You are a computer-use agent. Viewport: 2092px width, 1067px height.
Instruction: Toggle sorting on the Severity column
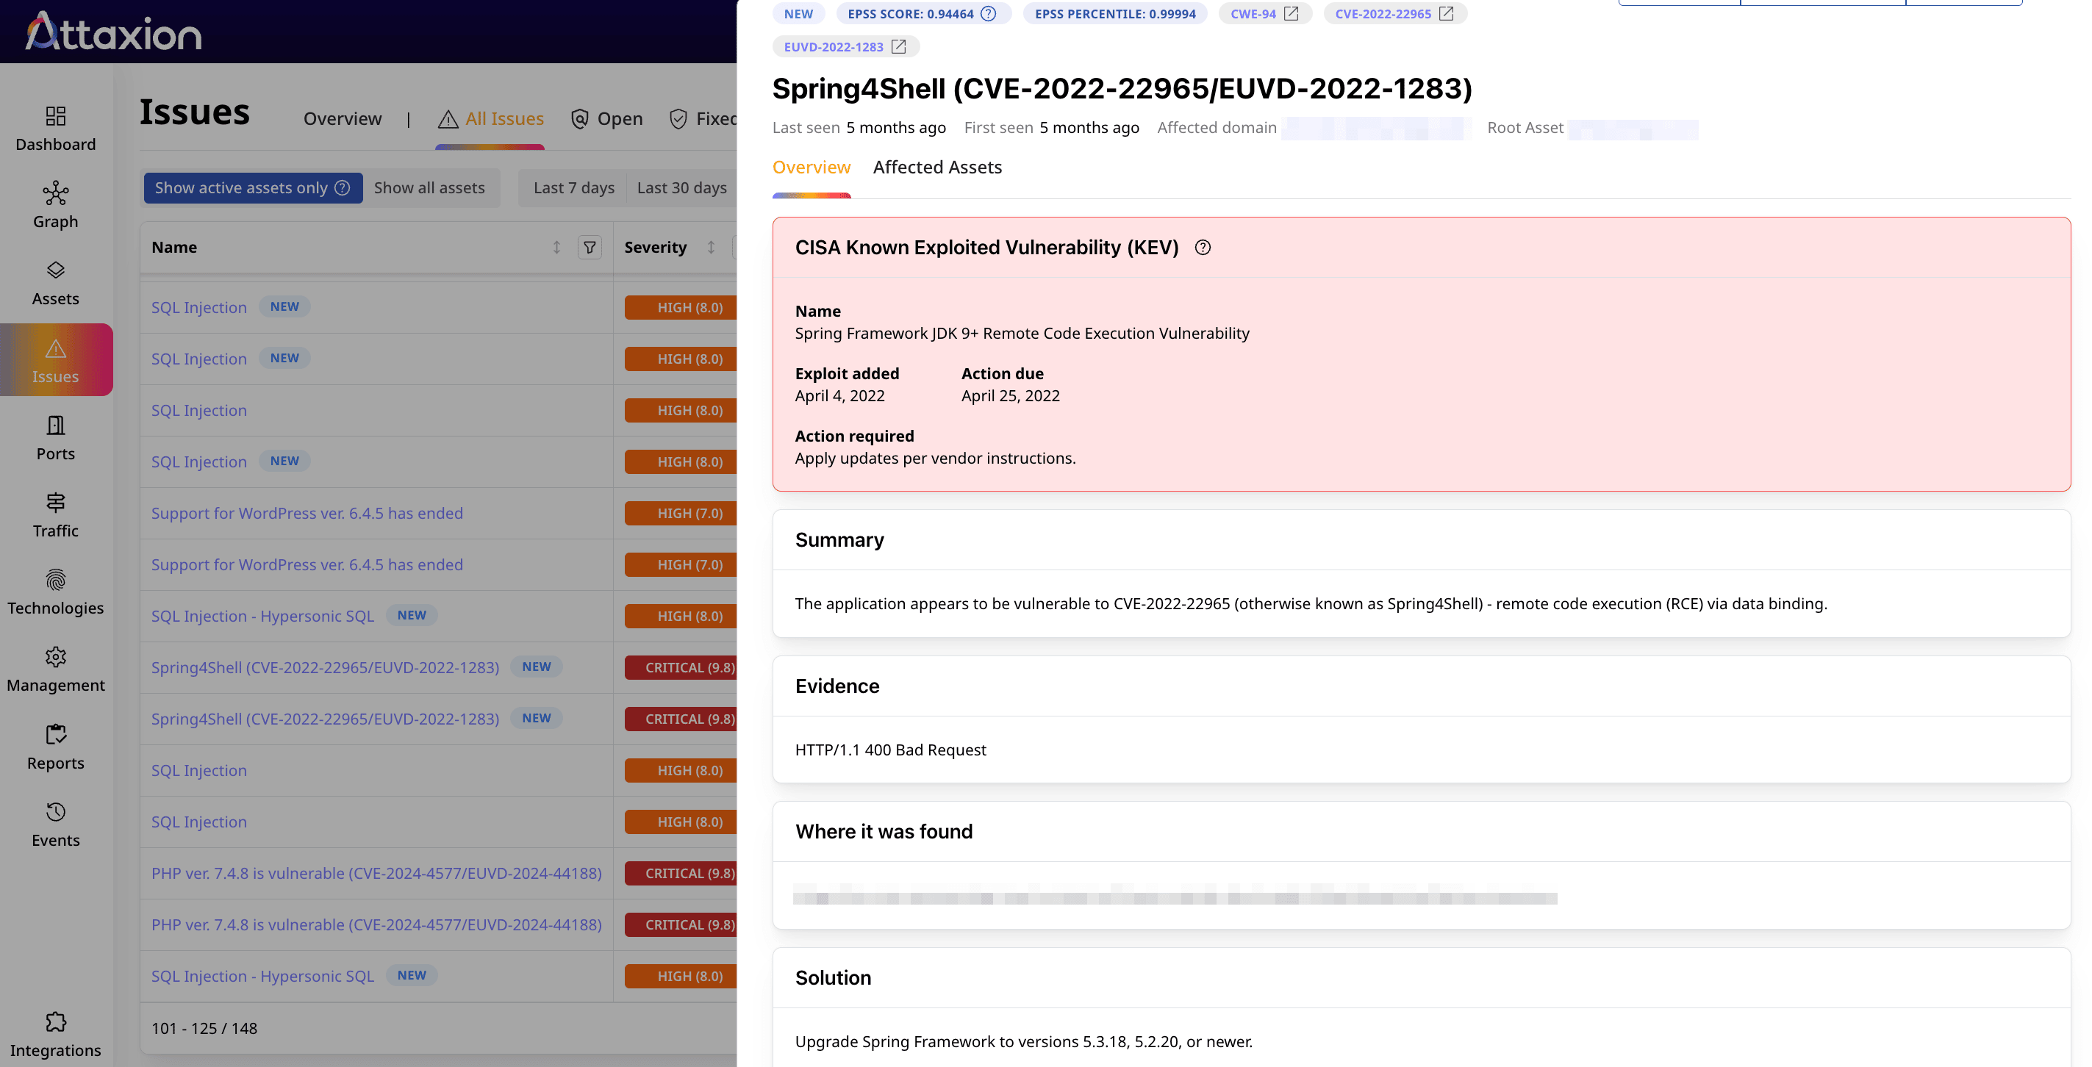tap(710, 247)
